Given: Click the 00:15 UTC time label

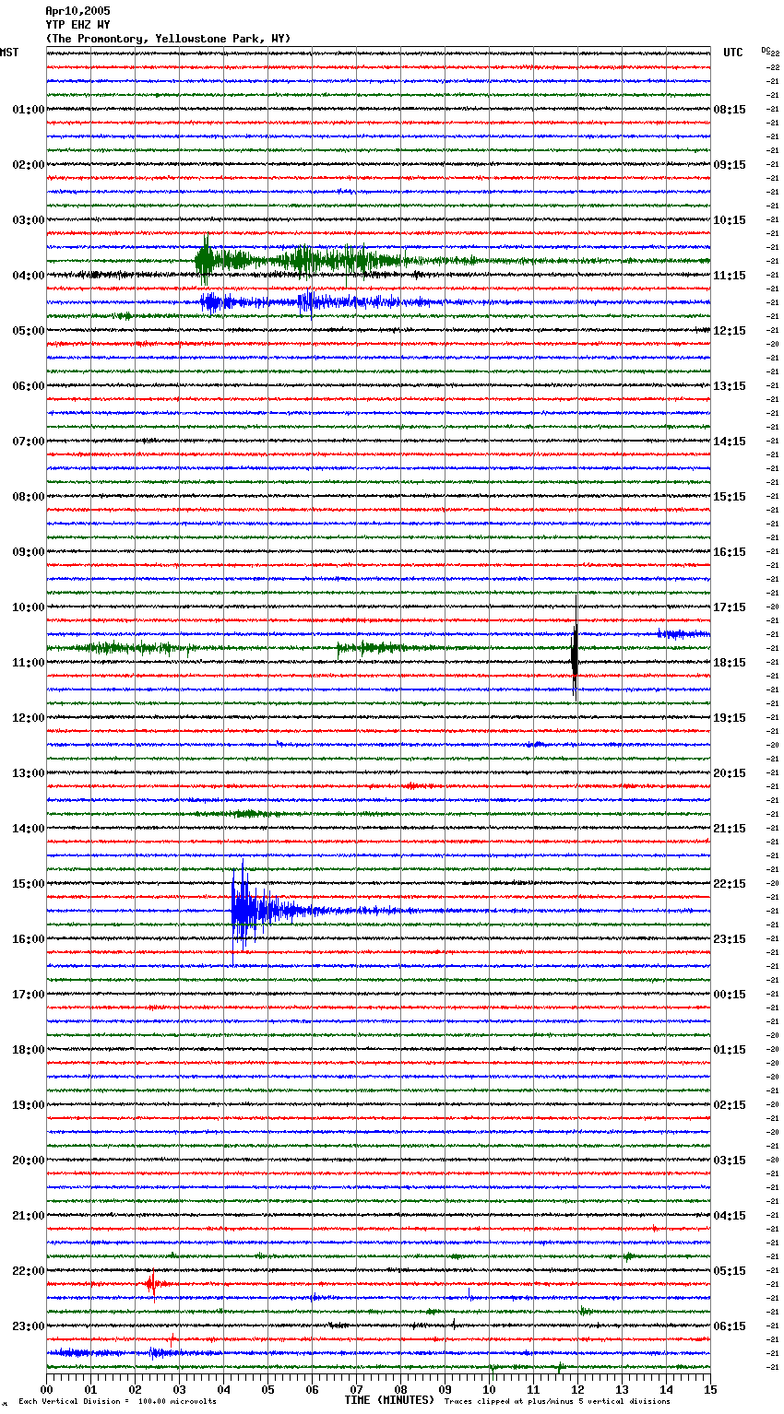Looking at the screenshot, I should click(x=730, y=995).
